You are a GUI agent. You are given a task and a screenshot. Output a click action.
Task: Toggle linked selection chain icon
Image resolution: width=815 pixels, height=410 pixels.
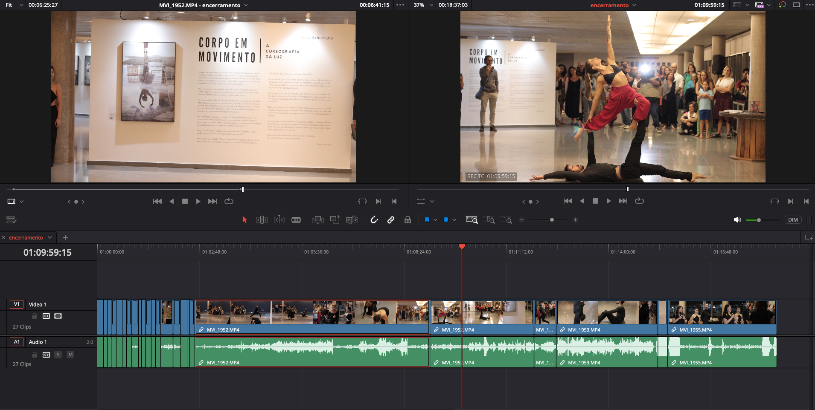[x=391, y=220]
